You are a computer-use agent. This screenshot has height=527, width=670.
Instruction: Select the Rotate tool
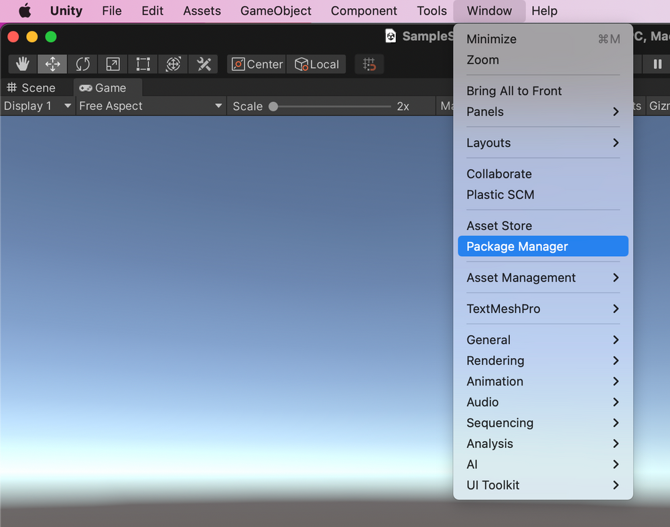82,64
